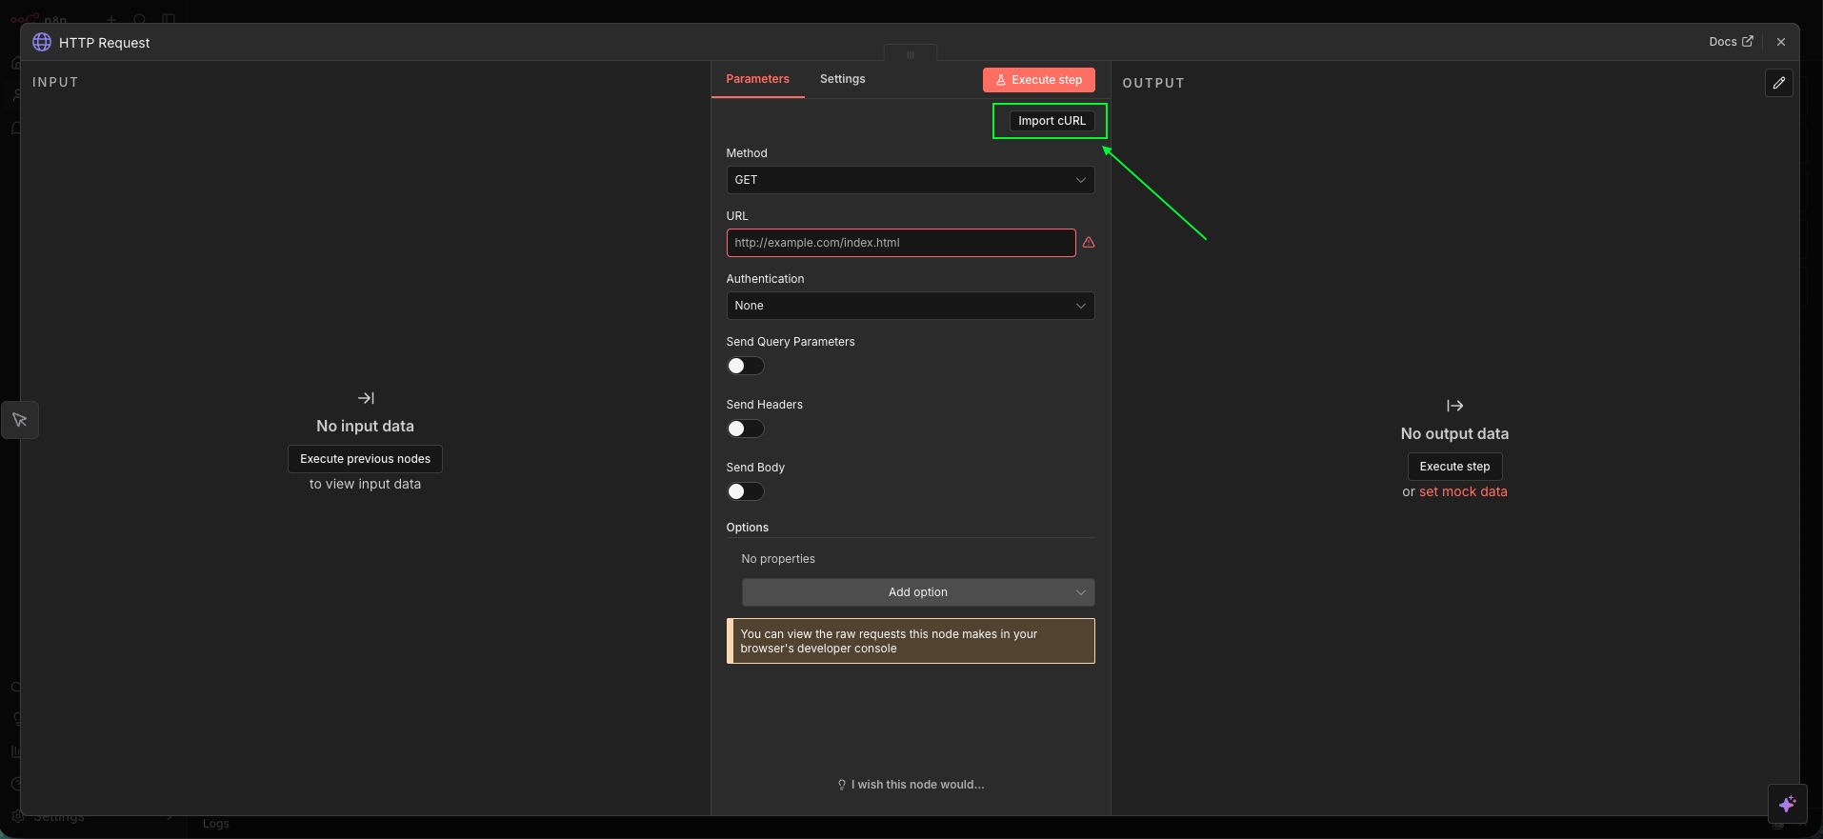Open the AI assistant sparkle button
The height and width of the screenshot is (839, 1823).
(1787, 804)
